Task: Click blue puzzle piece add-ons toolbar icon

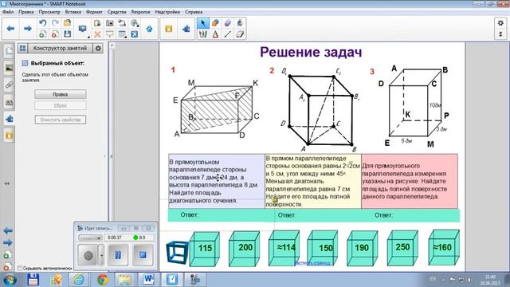Action: [x=186, y=29]
